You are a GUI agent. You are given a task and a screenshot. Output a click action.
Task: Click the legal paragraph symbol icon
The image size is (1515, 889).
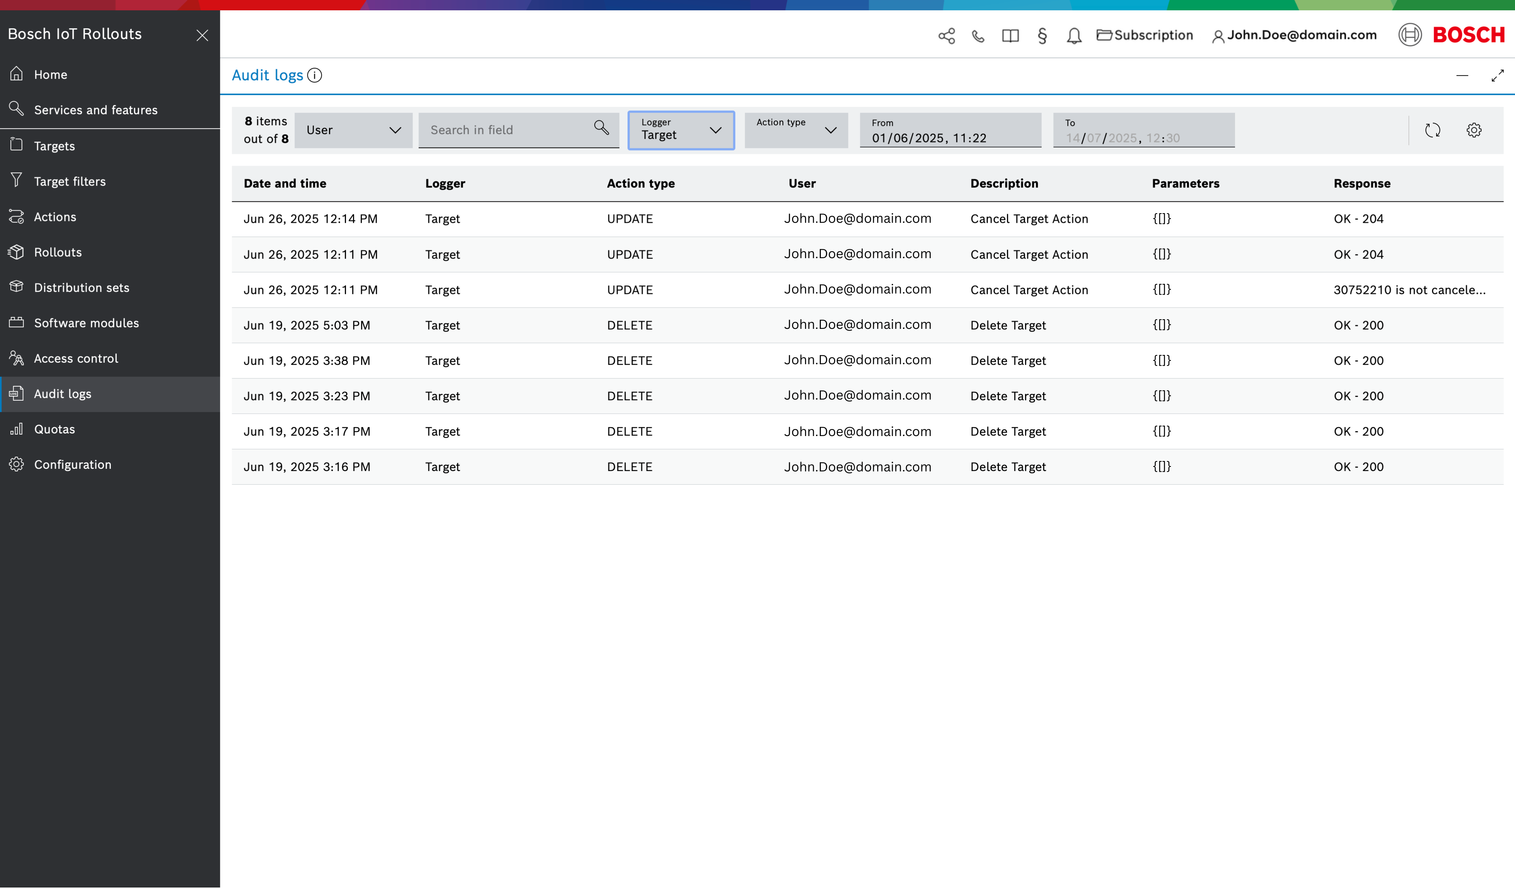1042,36
